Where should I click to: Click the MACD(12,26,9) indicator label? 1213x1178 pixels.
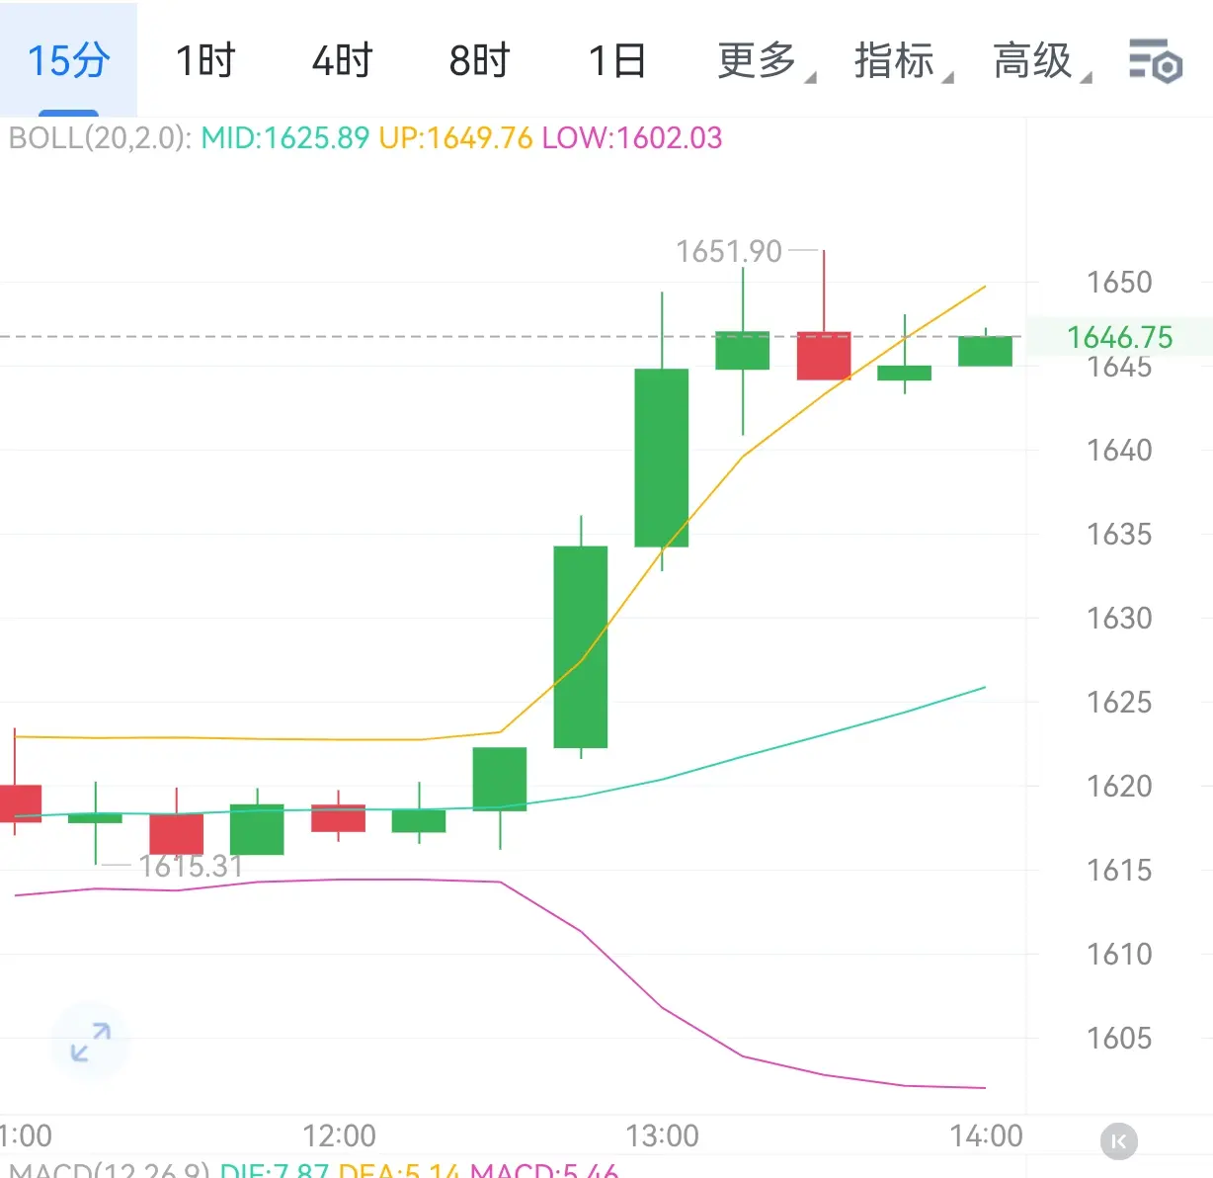(109, 1169)
